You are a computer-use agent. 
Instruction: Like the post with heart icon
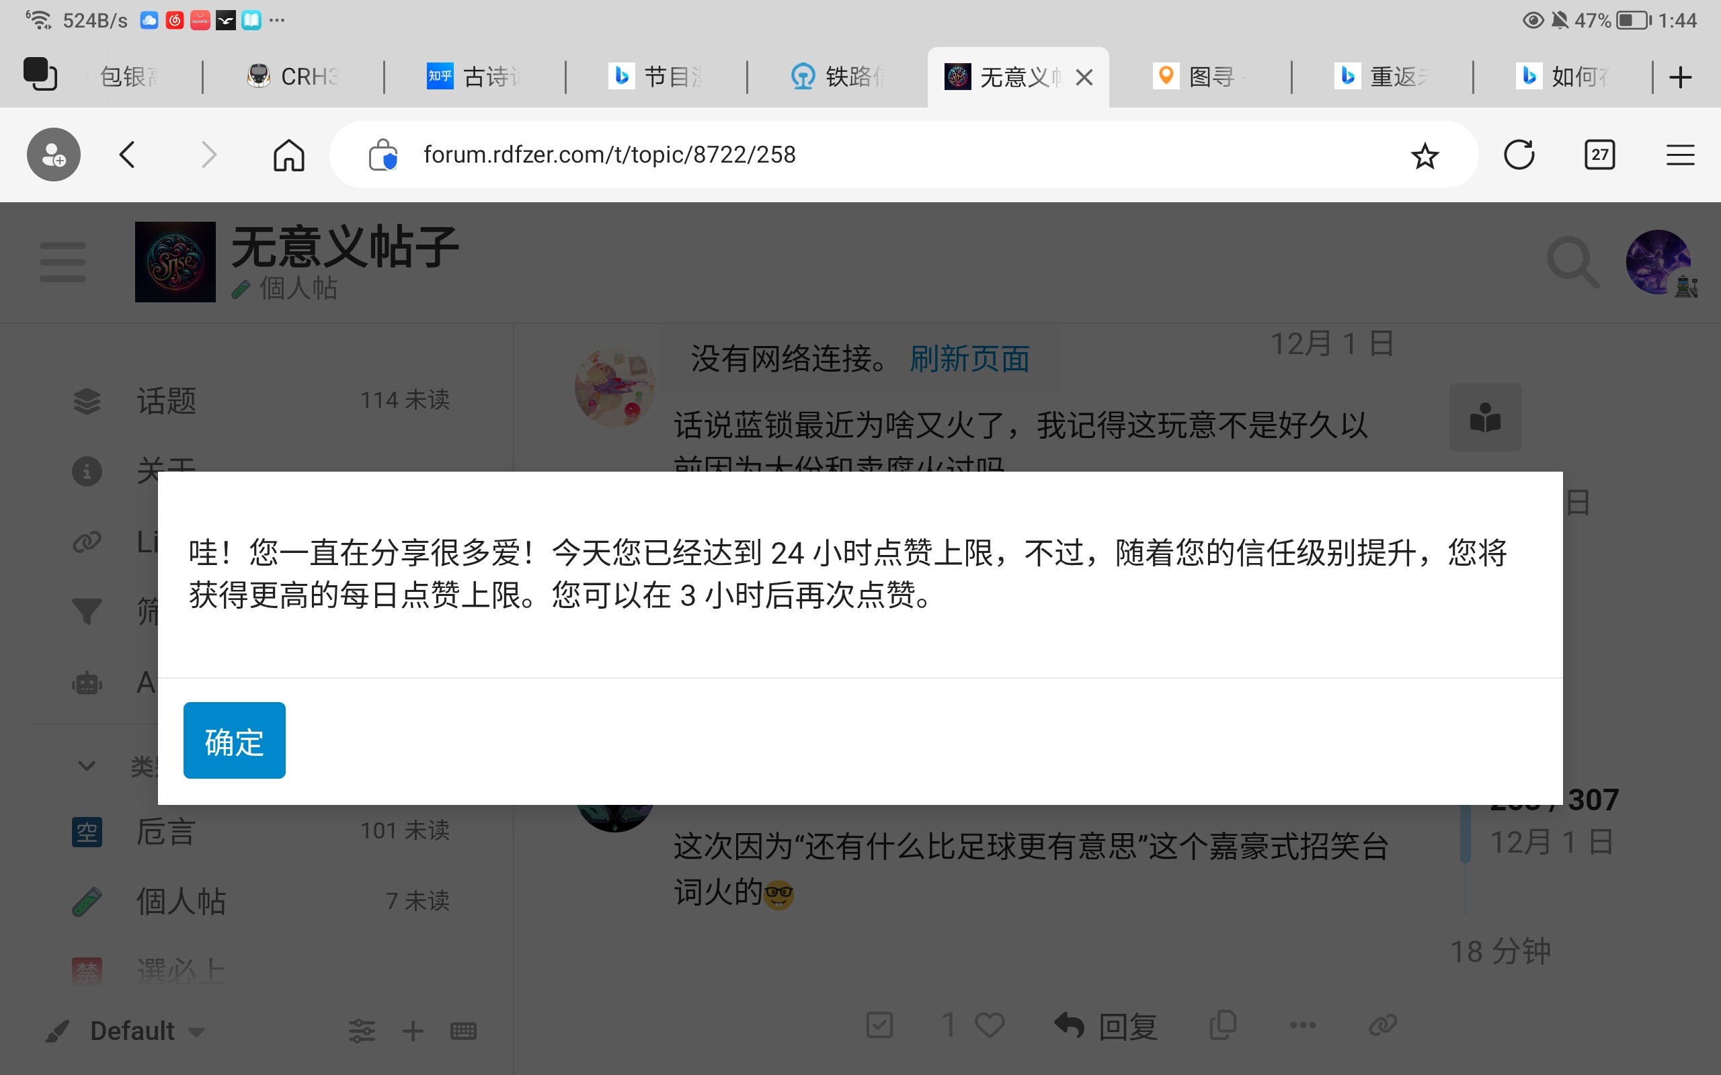(989, 1025)
